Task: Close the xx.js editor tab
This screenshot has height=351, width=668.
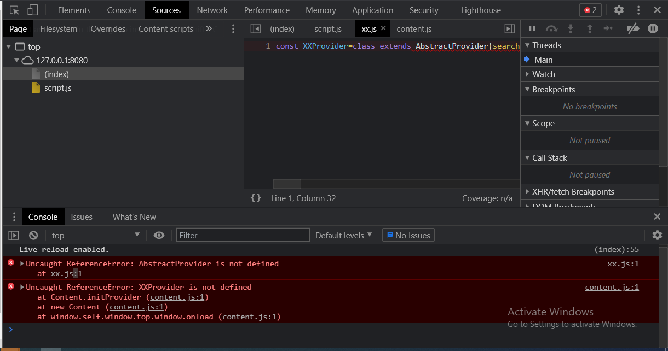Action: pyautogui.click(x=383, y=28)
